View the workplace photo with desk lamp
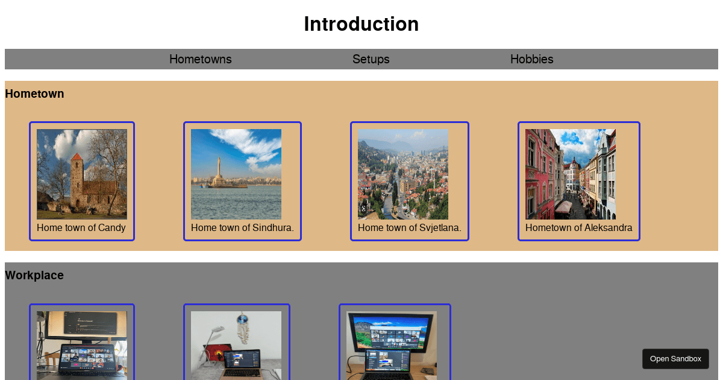Image resolution: width=723 pixels, height=380 pixels. tap(236, 346)
